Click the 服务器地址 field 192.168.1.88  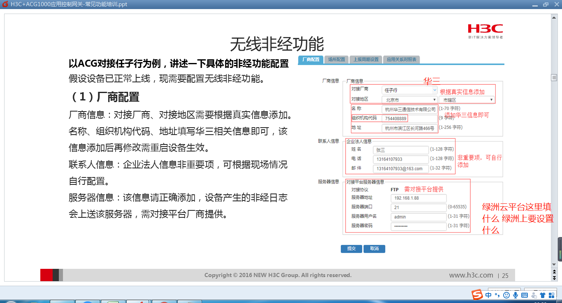(x=418, y=198)
